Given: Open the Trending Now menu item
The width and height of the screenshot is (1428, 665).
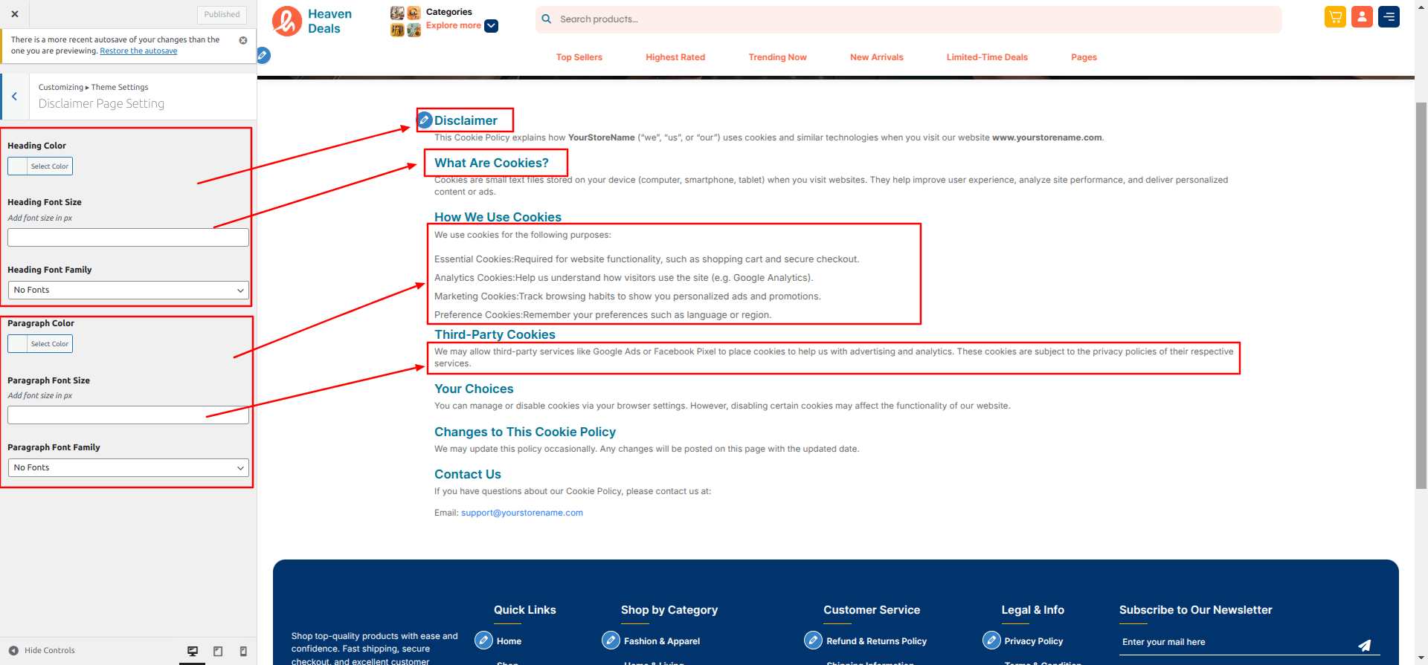Looking at the screenshot, I should (777, 57).
